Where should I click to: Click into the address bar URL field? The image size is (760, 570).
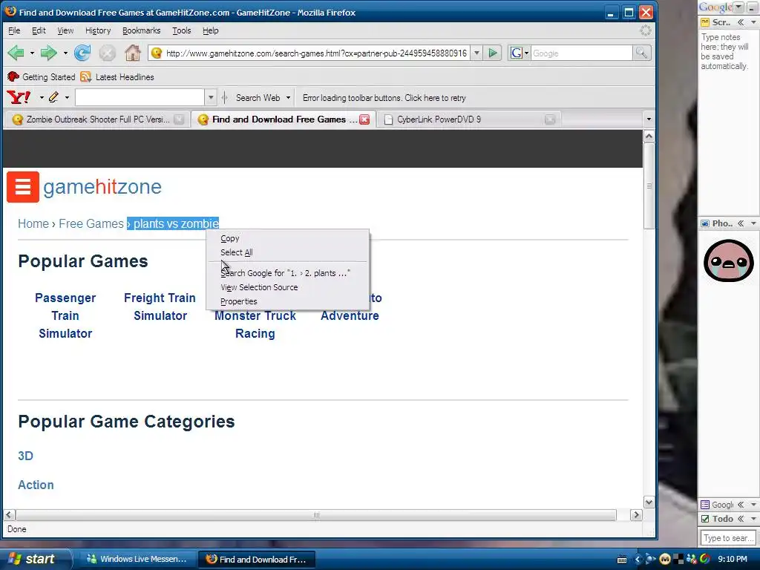(316, 53)
